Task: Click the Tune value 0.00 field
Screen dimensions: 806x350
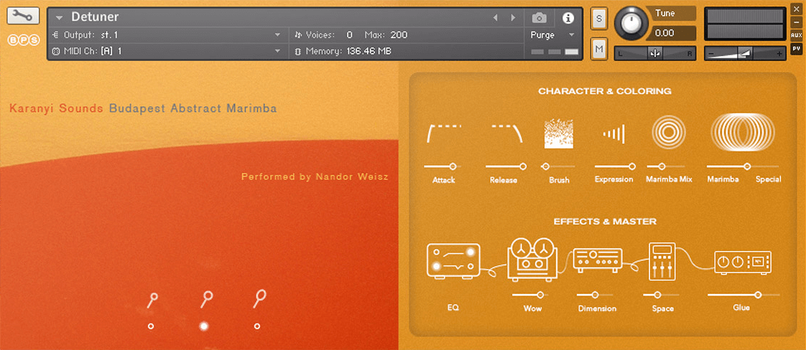Action: click(672, 34)
